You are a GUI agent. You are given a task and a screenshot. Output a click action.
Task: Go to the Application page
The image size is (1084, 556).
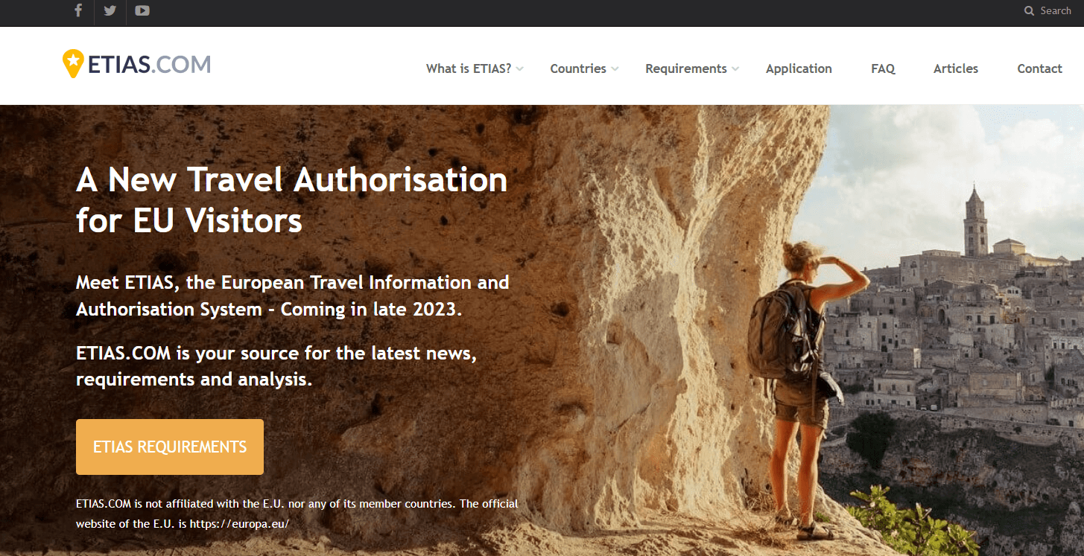(799, 68)
